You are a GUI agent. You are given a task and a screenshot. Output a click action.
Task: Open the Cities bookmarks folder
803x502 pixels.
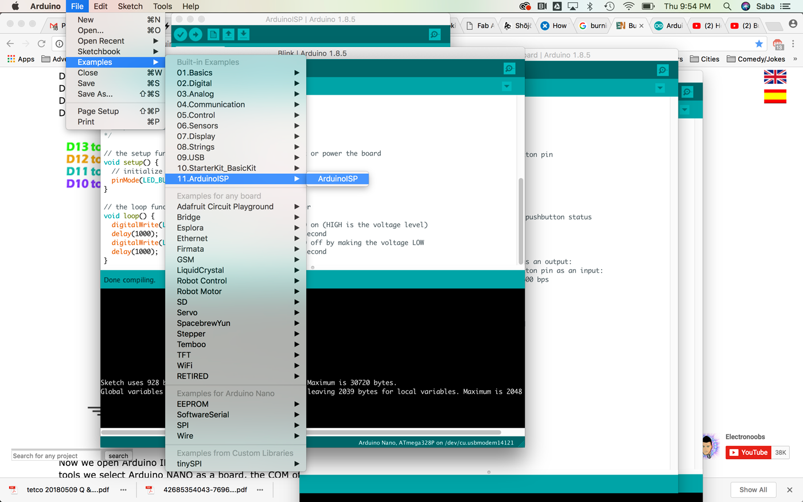[x=704, y=59]
